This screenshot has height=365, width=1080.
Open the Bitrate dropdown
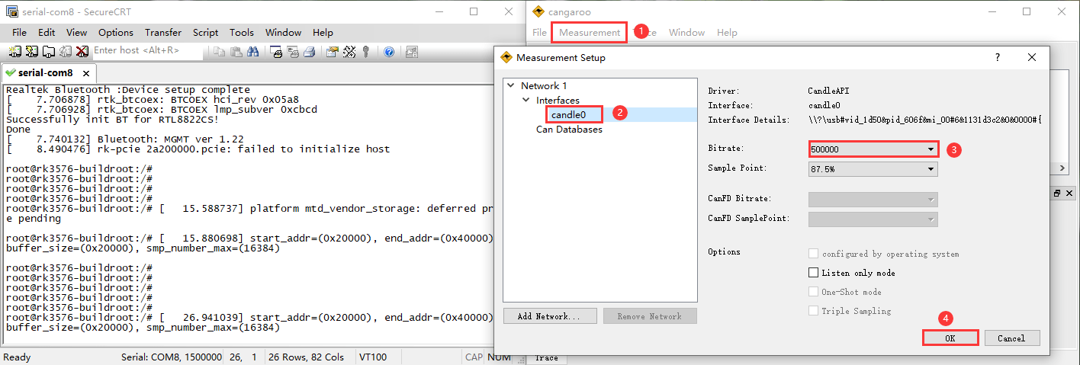(x=873, y=149)
